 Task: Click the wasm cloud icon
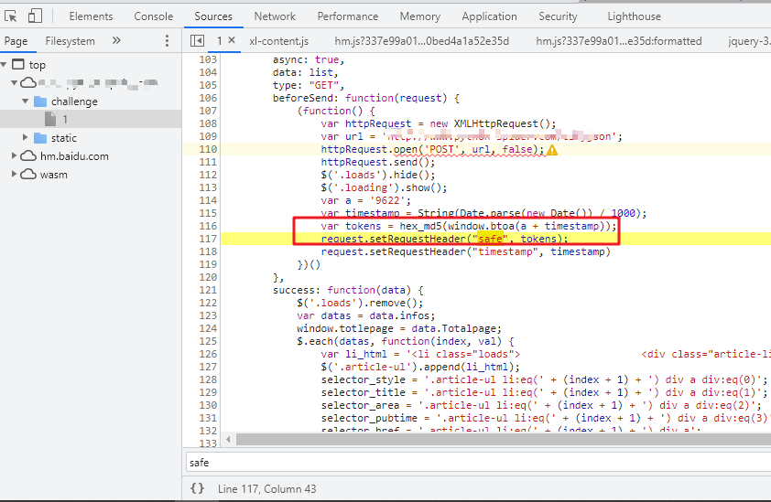tap(28, 175)
